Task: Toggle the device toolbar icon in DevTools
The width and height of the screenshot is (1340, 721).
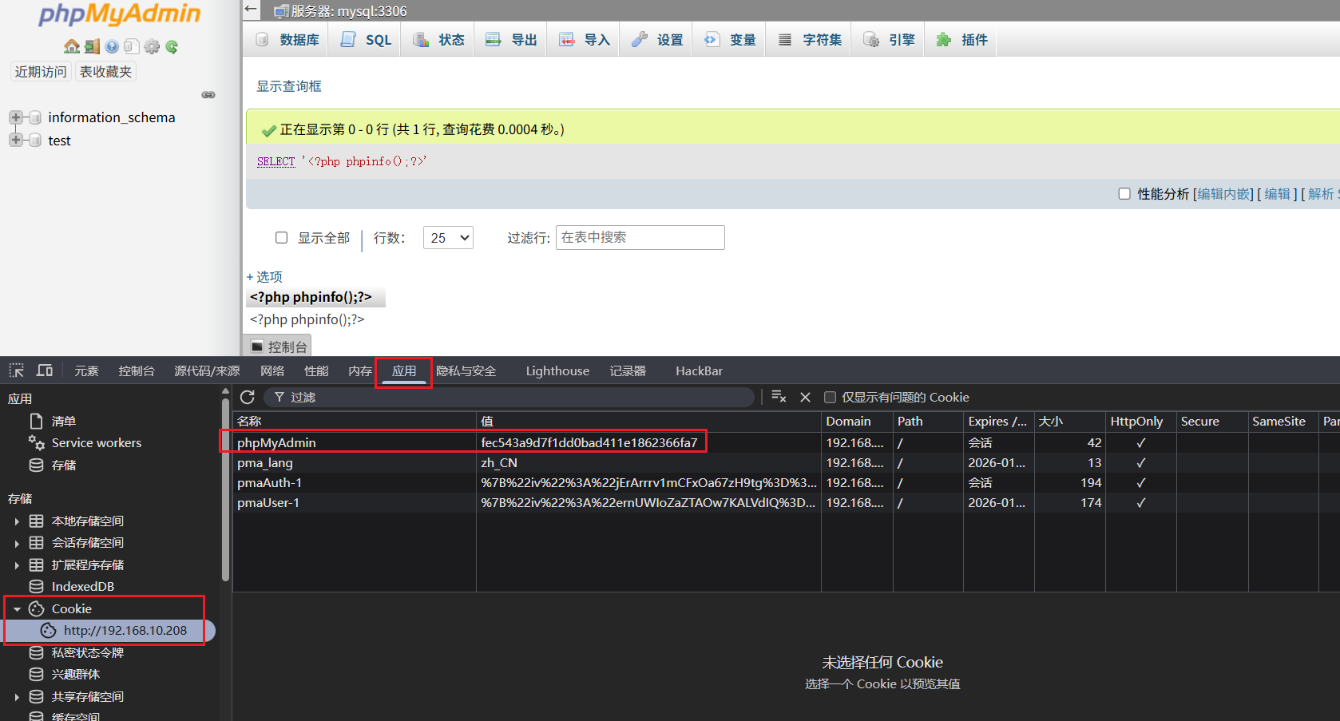Action: (x=45, y=370)
